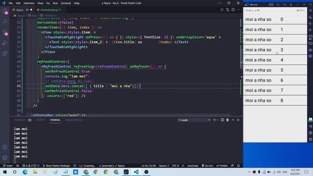Open terminal selector dropdown '1: node'

coord(194,120)
